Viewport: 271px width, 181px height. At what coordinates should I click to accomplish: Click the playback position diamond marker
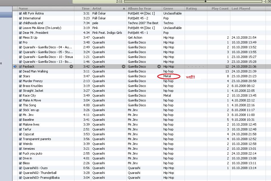pyautogui.click(x=205, y=1)
